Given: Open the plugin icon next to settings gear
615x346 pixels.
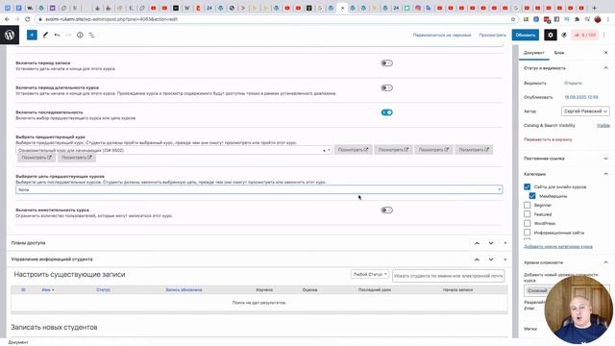Looking at the screenshot, I should (564, 35).
